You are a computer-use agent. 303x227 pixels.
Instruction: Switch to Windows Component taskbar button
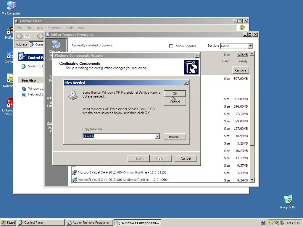(137, 223)
